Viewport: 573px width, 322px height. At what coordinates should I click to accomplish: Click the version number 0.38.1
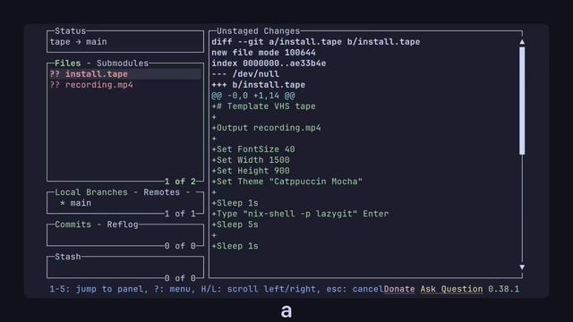(503, 289)
